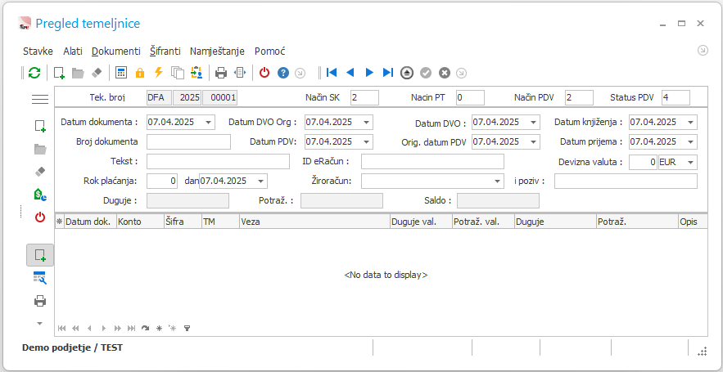Click the Šifra column header
Viewport: 723px width, 372px height.
click(183, 222)
